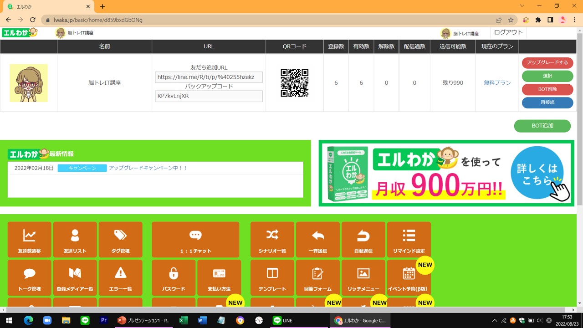The height and width of the screenshot is (328, 583).
Task: Open the シナリオ一覧 shuffle tile
Action: (x=272, y=240)
